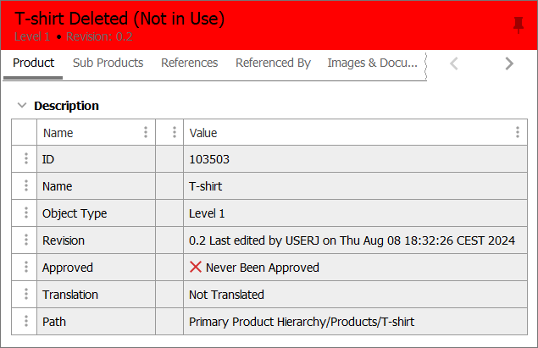
Task: Click the Revision value with last edited info
Action: [x=352, y=240]
